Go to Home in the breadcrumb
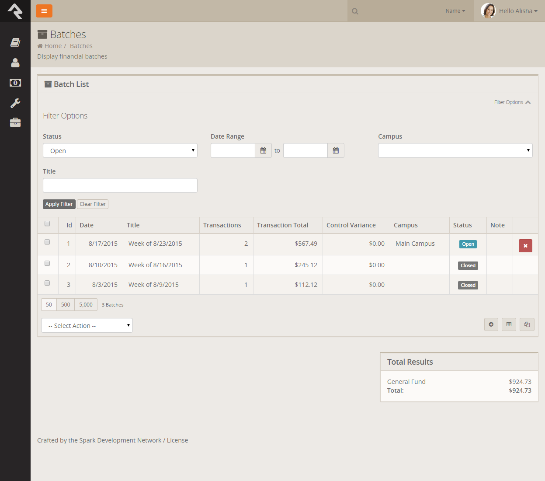 (53, 46)
